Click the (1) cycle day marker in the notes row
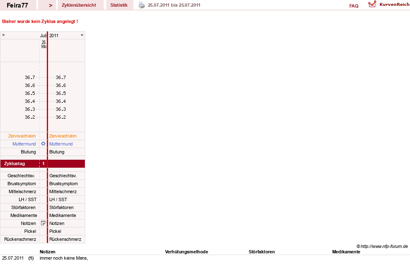Viewport: 410px width, 268px height. (x=31, y=258)
